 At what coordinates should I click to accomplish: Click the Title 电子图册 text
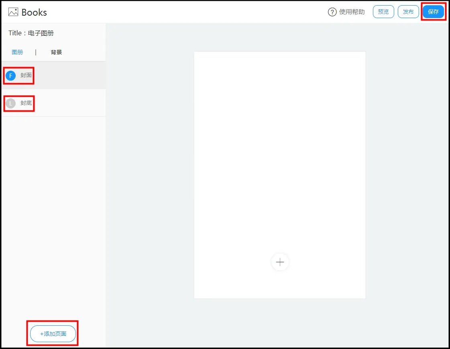click(x=31, y=33)
